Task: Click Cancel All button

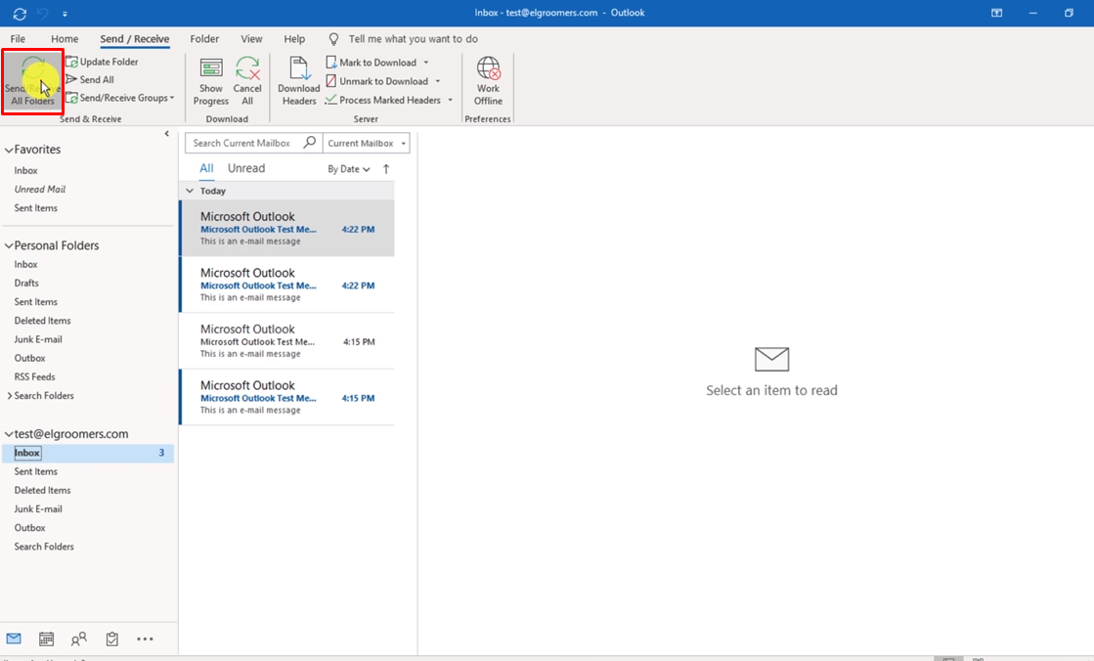Action: [x=247, y=82]
